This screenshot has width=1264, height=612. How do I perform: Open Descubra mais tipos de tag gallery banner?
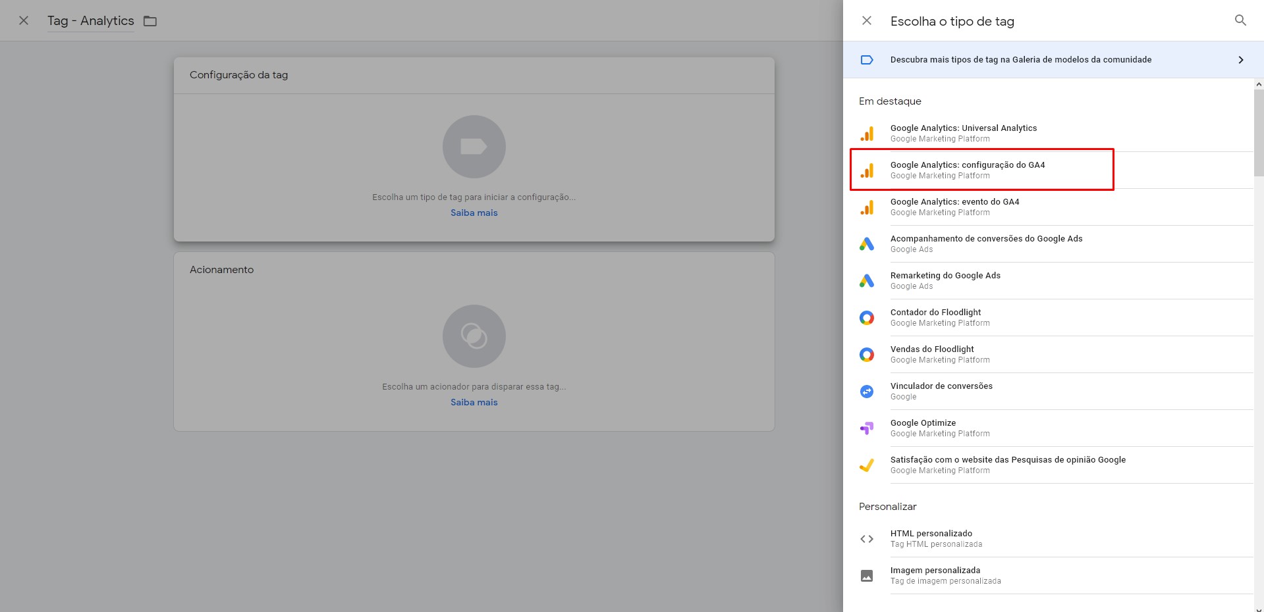coord(1053,60)
